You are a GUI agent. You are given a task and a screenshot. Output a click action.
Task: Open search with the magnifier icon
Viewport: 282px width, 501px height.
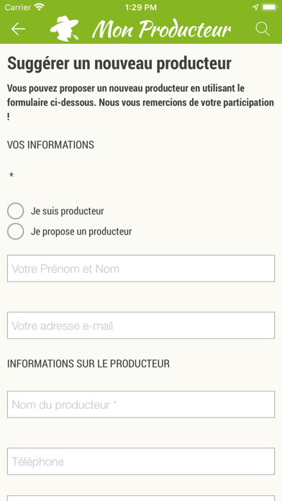pyautogui.click(x=263, y=29)
